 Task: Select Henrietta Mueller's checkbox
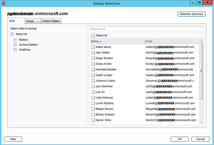point(93,70)
